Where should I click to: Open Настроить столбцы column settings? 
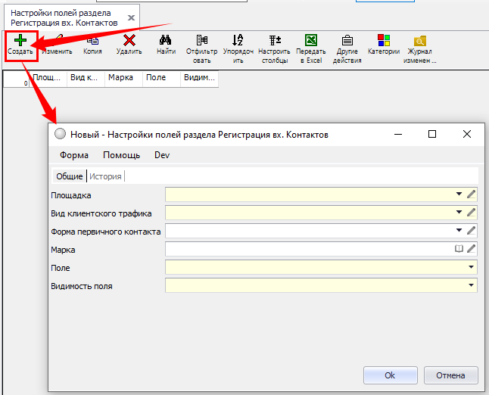tap(274, 41)
